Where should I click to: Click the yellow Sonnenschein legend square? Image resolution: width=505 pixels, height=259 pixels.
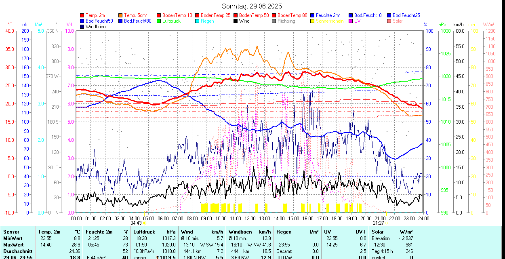312,21
